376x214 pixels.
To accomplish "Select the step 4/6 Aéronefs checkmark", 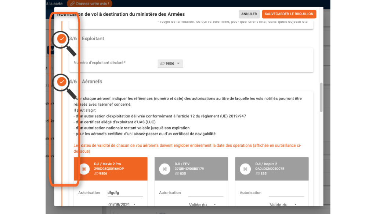I will (x=62, y=82).
